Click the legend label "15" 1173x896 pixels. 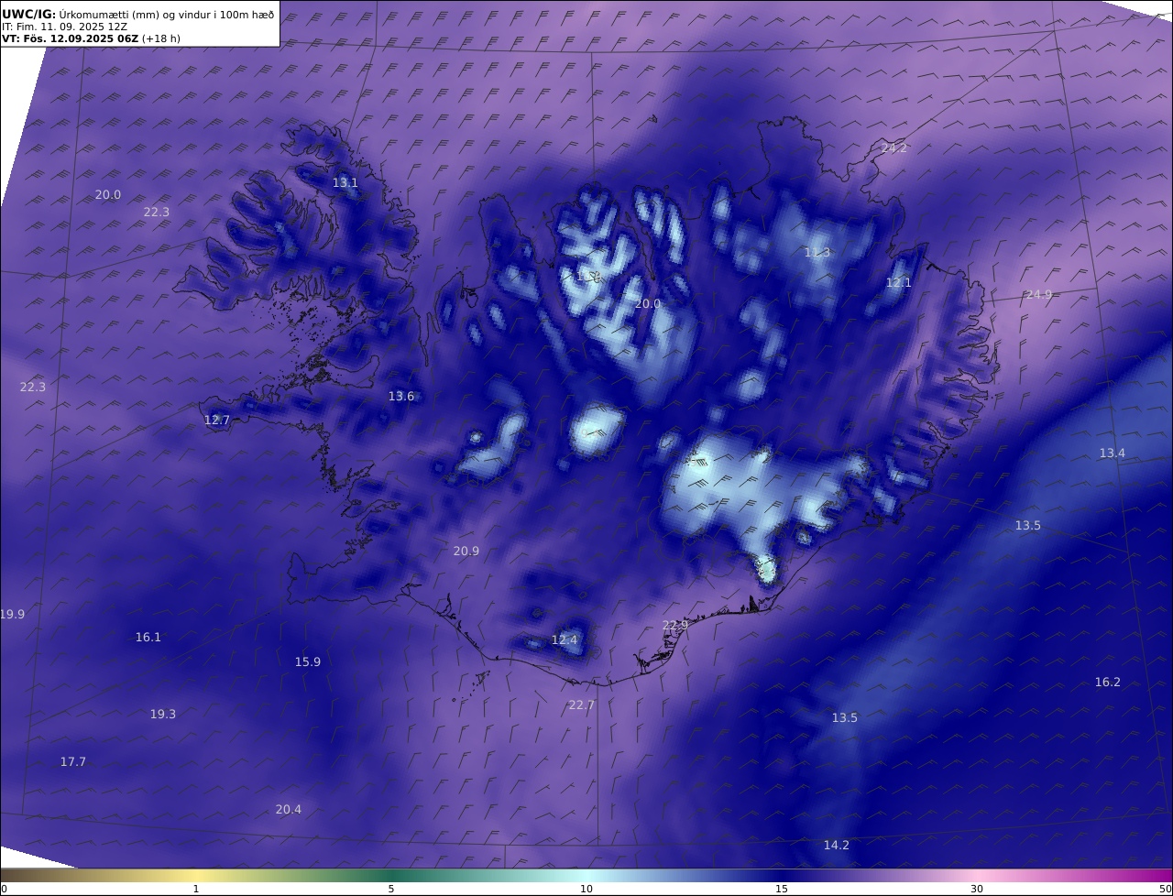tap(782, 889)
